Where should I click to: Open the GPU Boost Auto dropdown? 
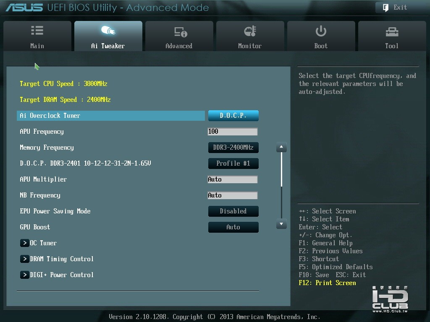[233, 227]
